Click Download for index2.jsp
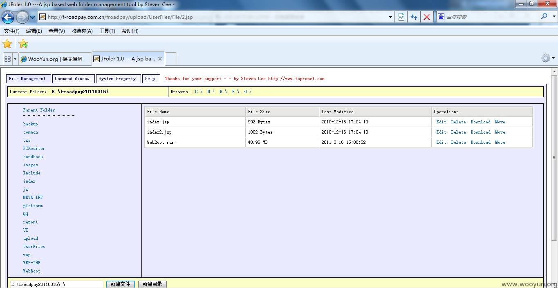Image resolution: width=558 pixels, height=288 pixels. [x=480, y=132]
